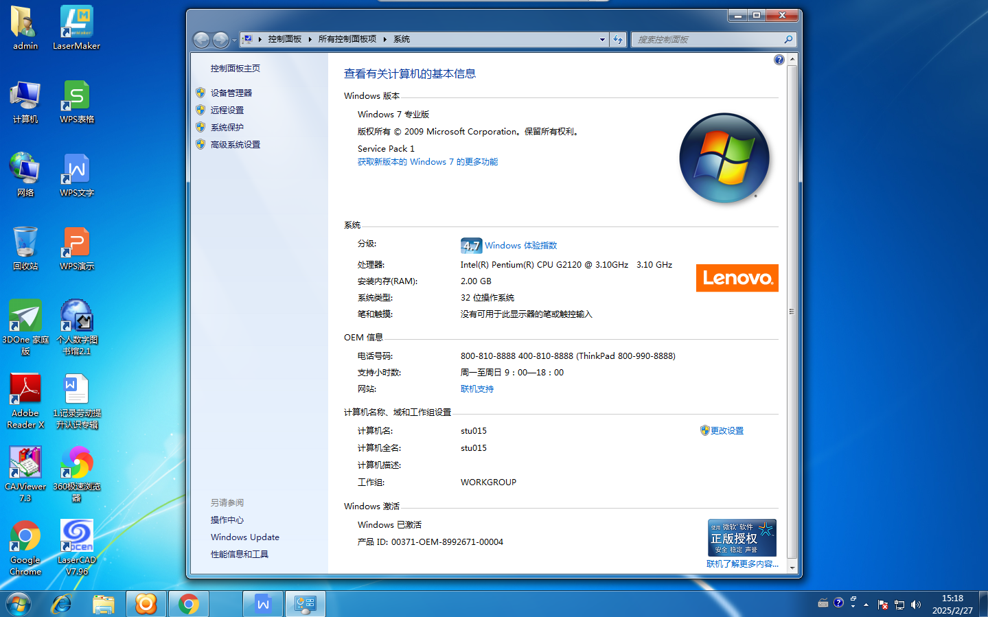Click the 正版授权 genuine software badge
Image resolution: width=988 pixels, height=617 pixels.
[x=742, y=537]
